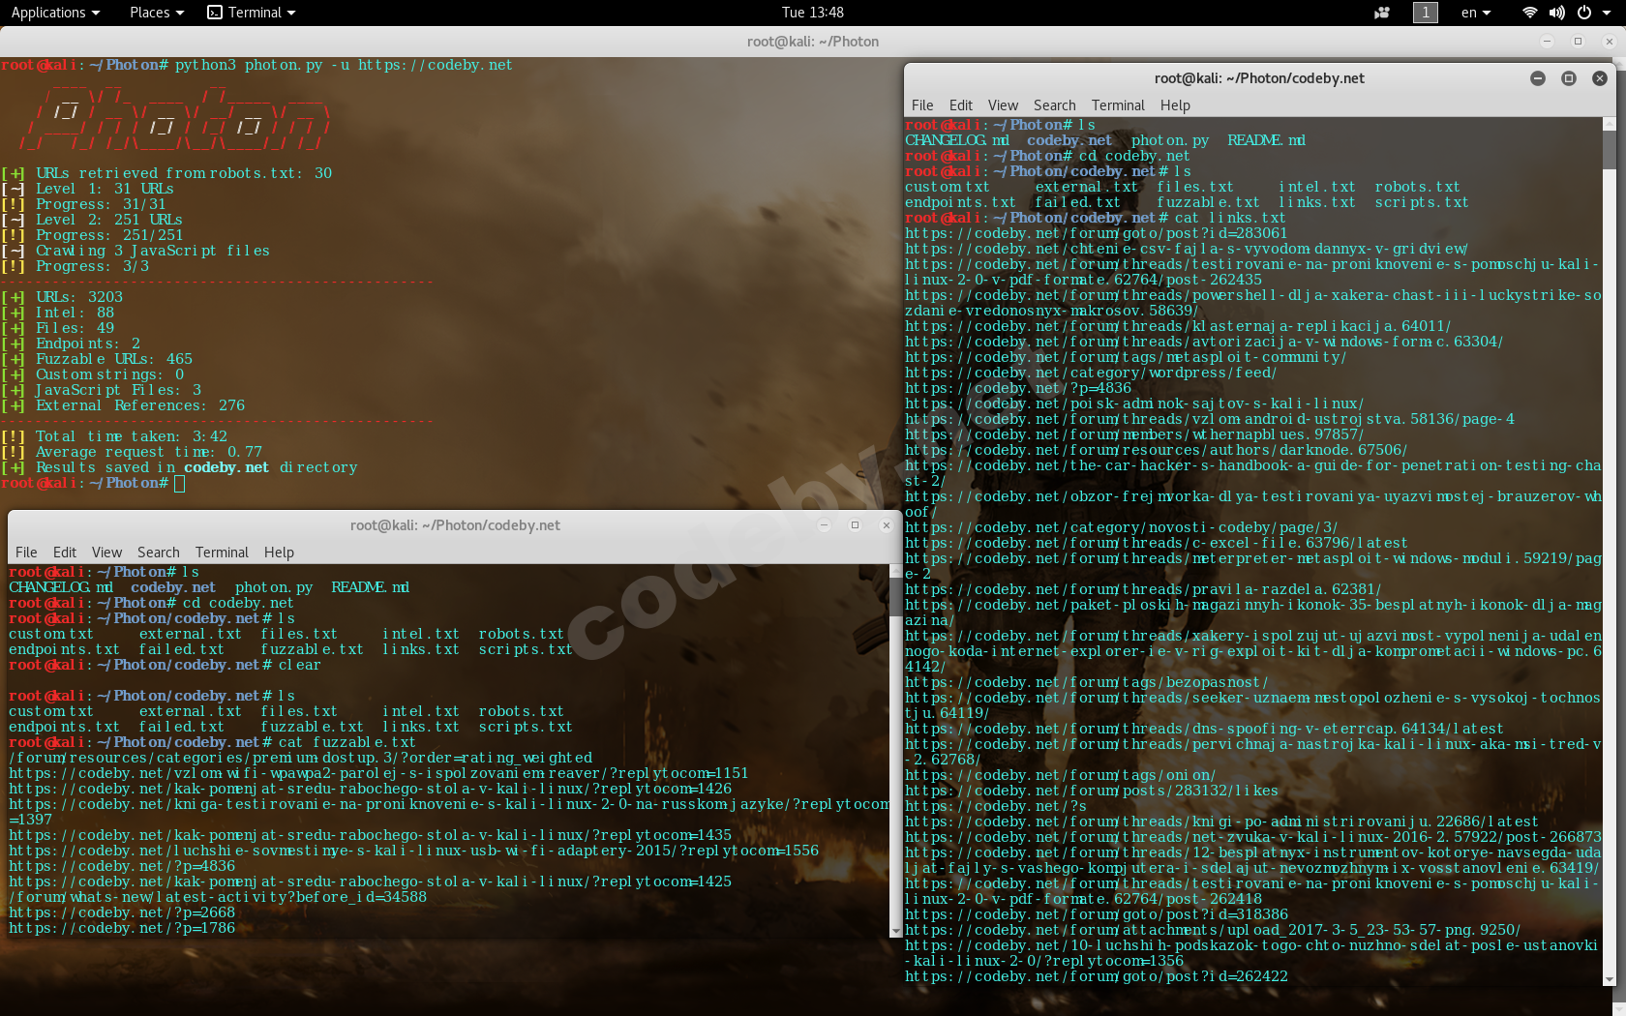
Task: Click the workspace 1 indicator
Action: [x=1425, y=13]
